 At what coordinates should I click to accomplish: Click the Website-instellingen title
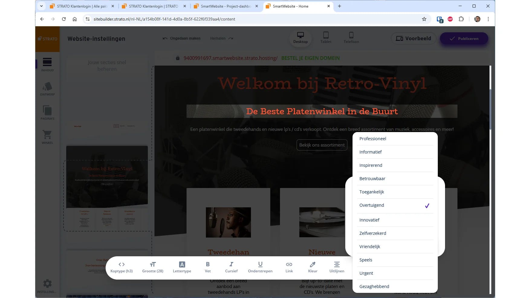pyautogui.click(x=96, y=39)
